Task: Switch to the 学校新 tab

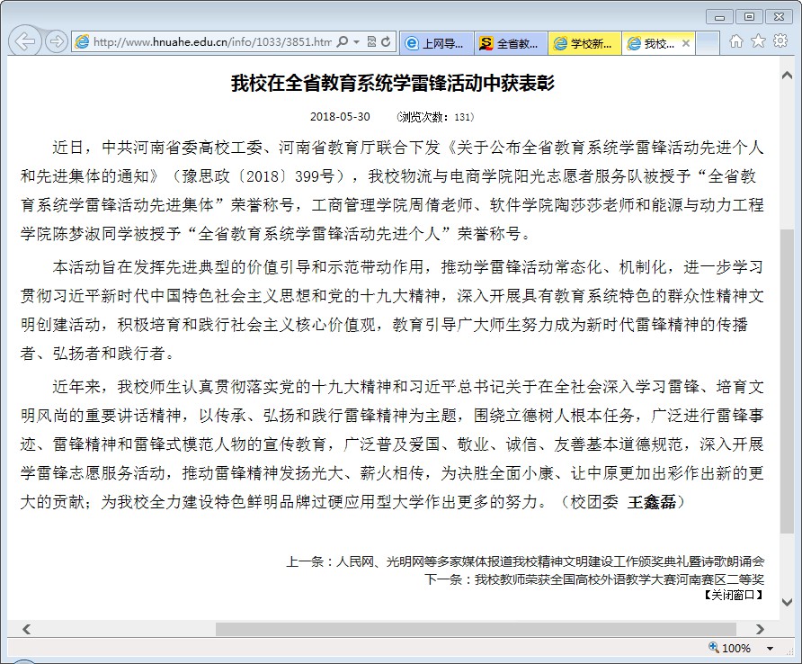Action: click(x=584, y=43)
